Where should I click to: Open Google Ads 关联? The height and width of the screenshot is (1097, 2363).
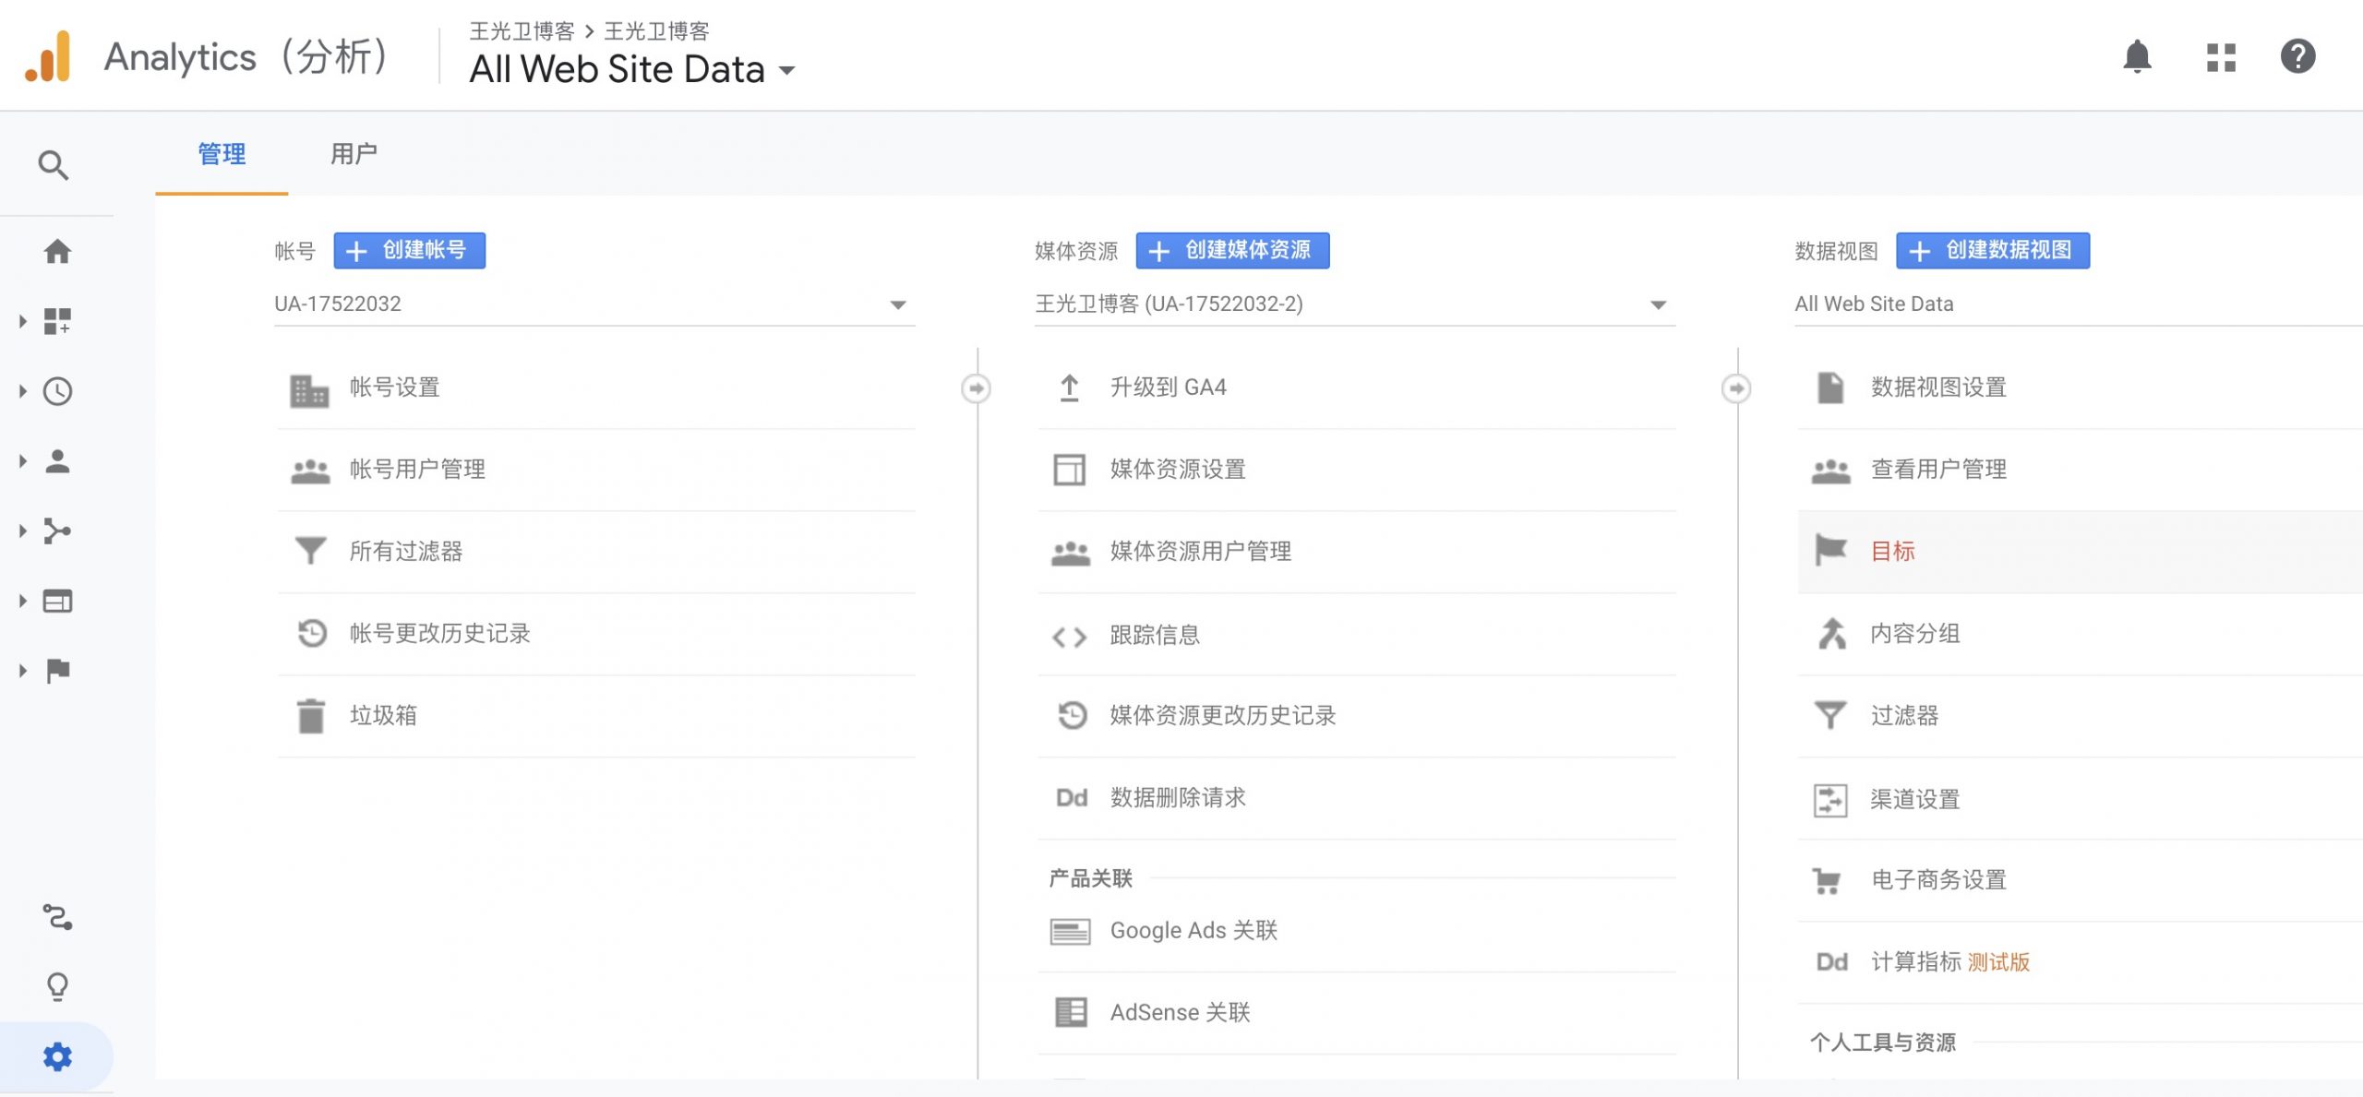click(x=1356, y=931)
